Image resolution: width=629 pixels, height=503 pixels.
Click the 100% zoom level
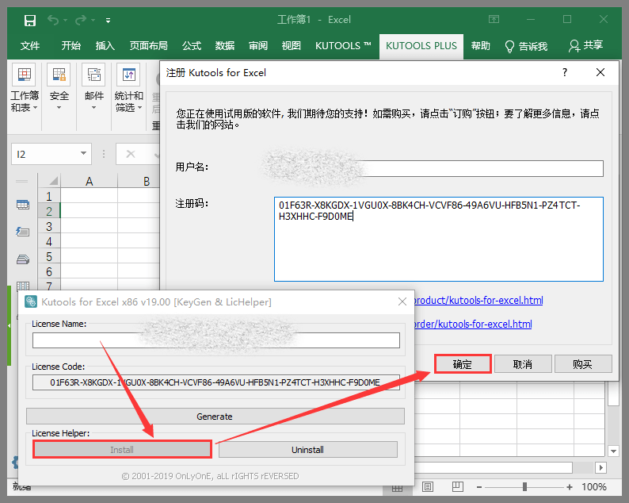[x=593, y=487]
